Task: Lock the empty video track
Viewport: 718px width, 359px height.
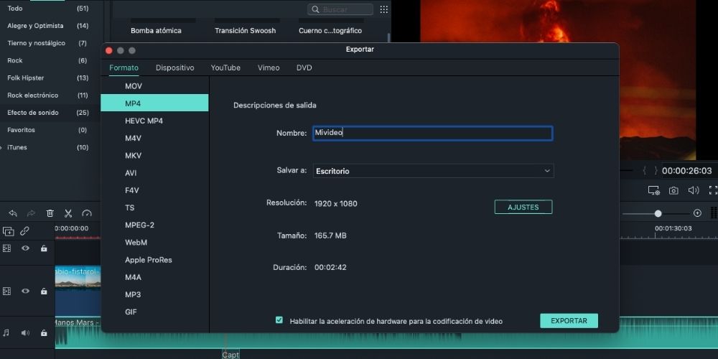Action: tap(44, 248)
